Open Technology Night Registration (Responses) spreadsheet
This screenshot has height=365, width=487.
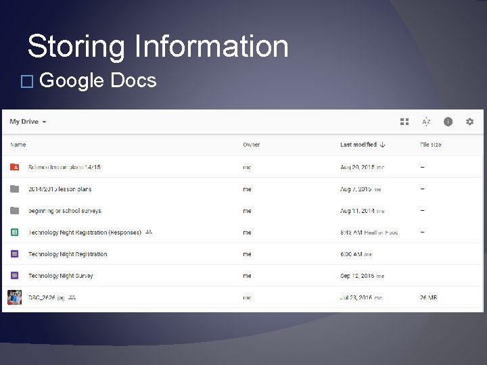point(85,233)
